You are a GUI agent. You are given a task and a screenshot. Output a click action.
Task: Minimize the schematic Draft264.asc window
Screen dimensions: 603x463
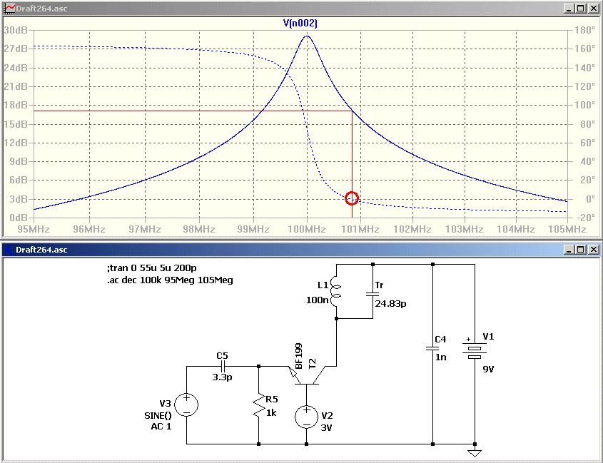coord(569,250)
